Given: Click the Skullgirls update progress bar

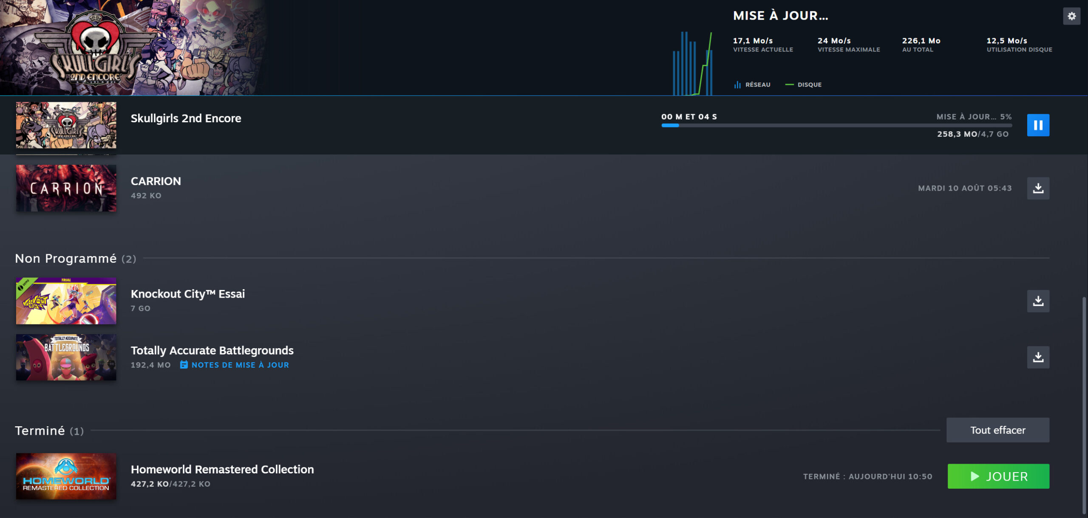Looking at the screenshot, I should pos(836,126).
